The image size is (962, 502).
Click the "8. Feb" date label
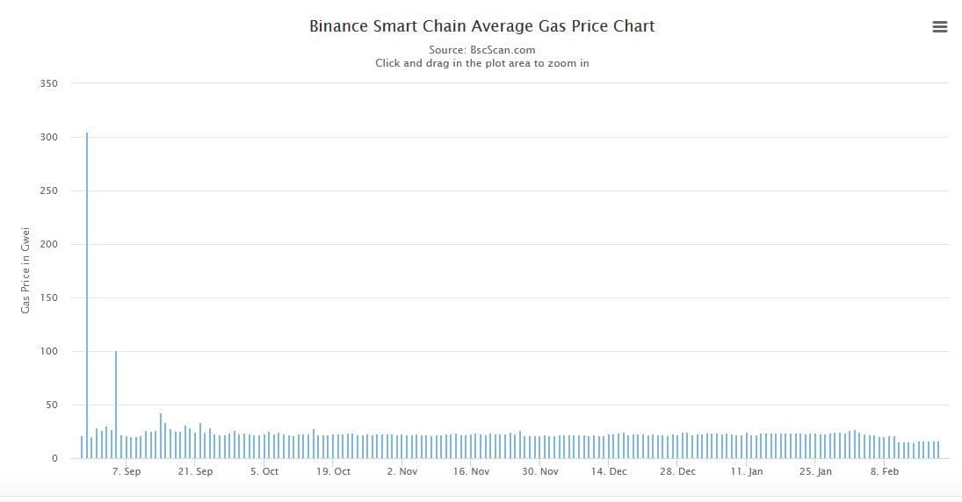click(885, 471)
